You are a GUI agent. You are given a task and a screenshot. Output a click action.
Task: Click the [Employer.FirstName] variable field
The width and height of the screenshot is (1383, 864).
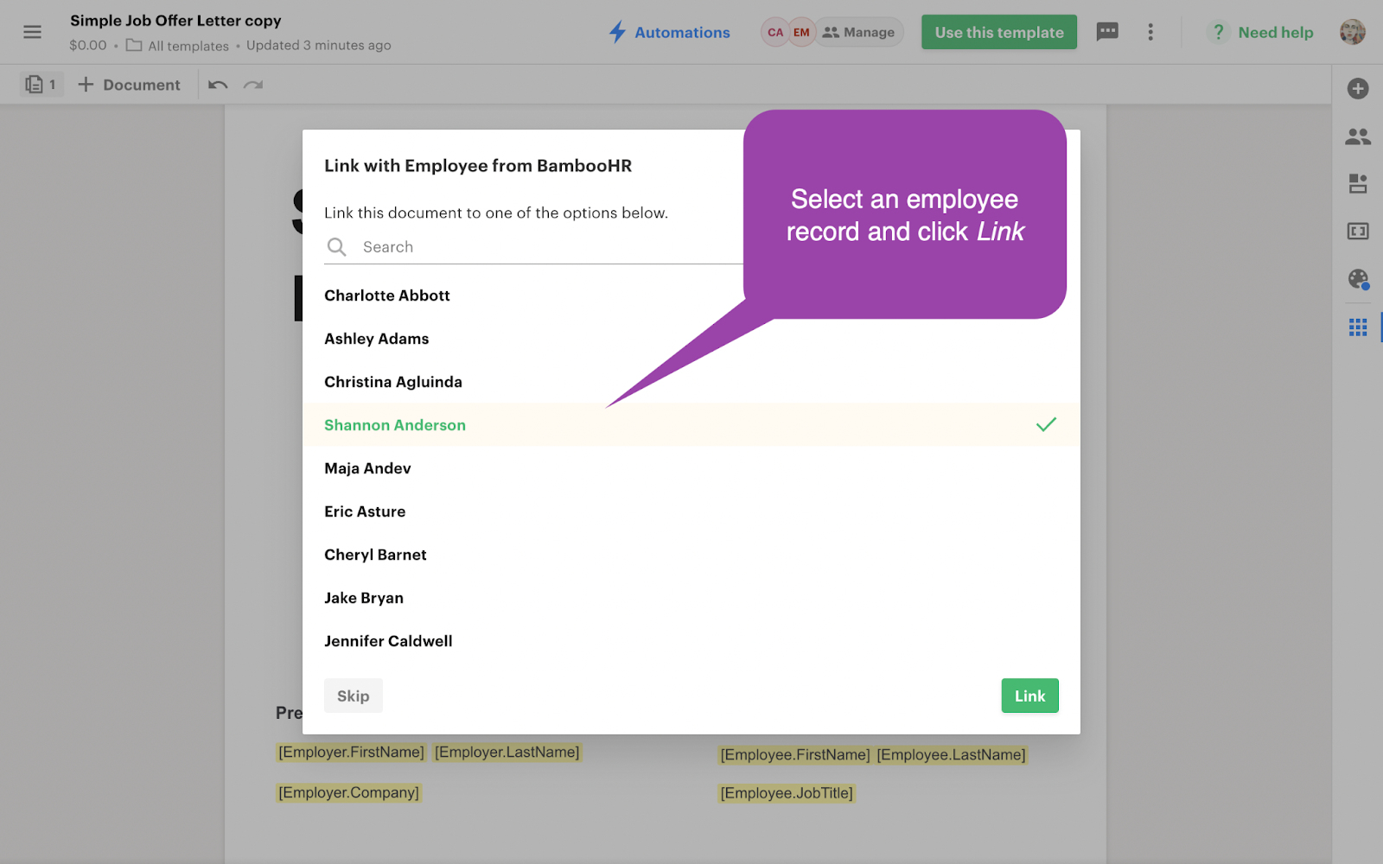pos(351,753)
